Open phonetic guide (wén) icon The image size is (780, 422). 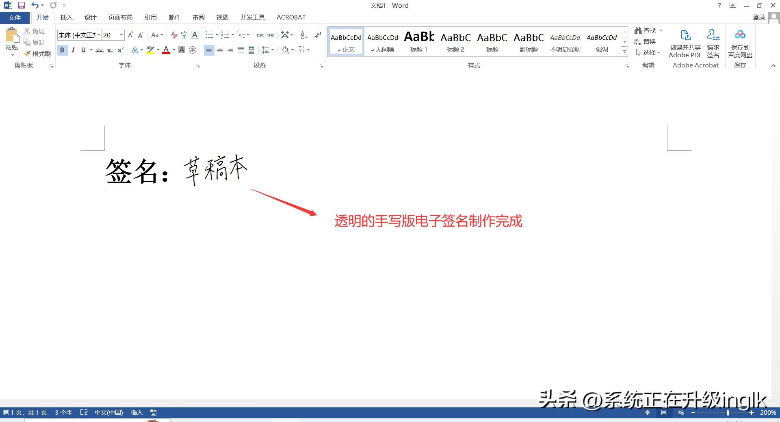[184, 35]
